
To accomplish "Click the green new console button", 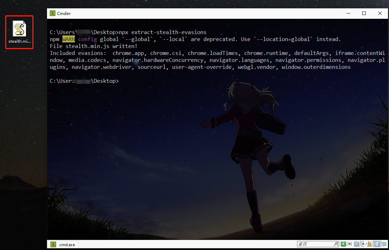I will tap(343, 244).
